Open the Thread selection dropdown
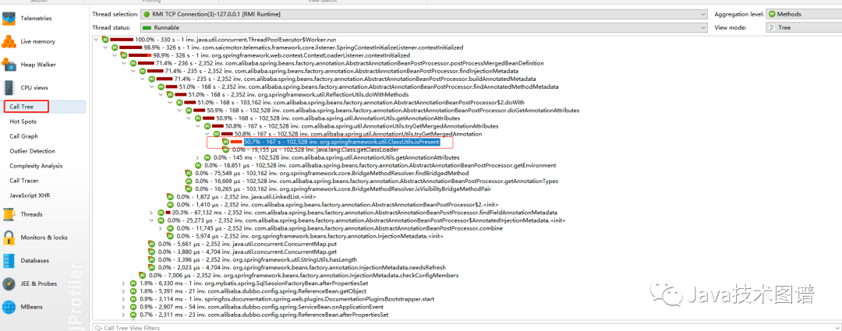The height and width of the screenshot is (331, 842). pyautogui.click(x=424, y=14)
